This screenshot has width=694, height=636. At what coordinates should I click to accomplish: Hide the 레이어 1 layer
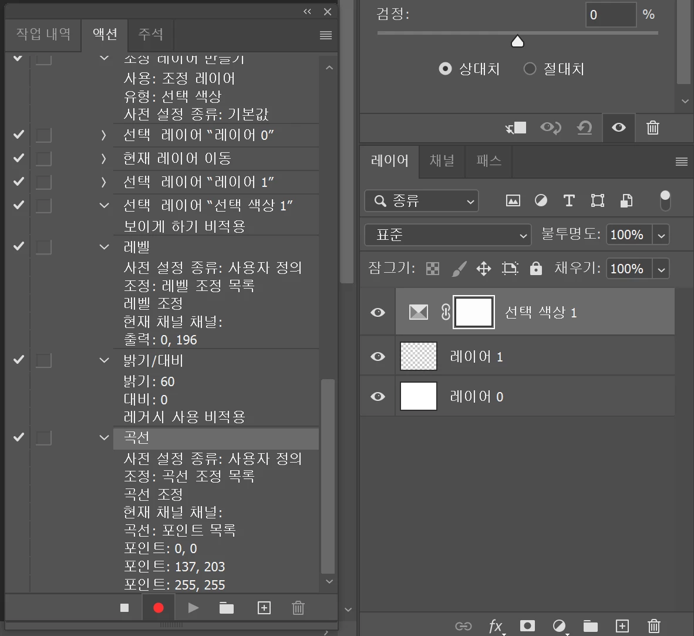378,356
